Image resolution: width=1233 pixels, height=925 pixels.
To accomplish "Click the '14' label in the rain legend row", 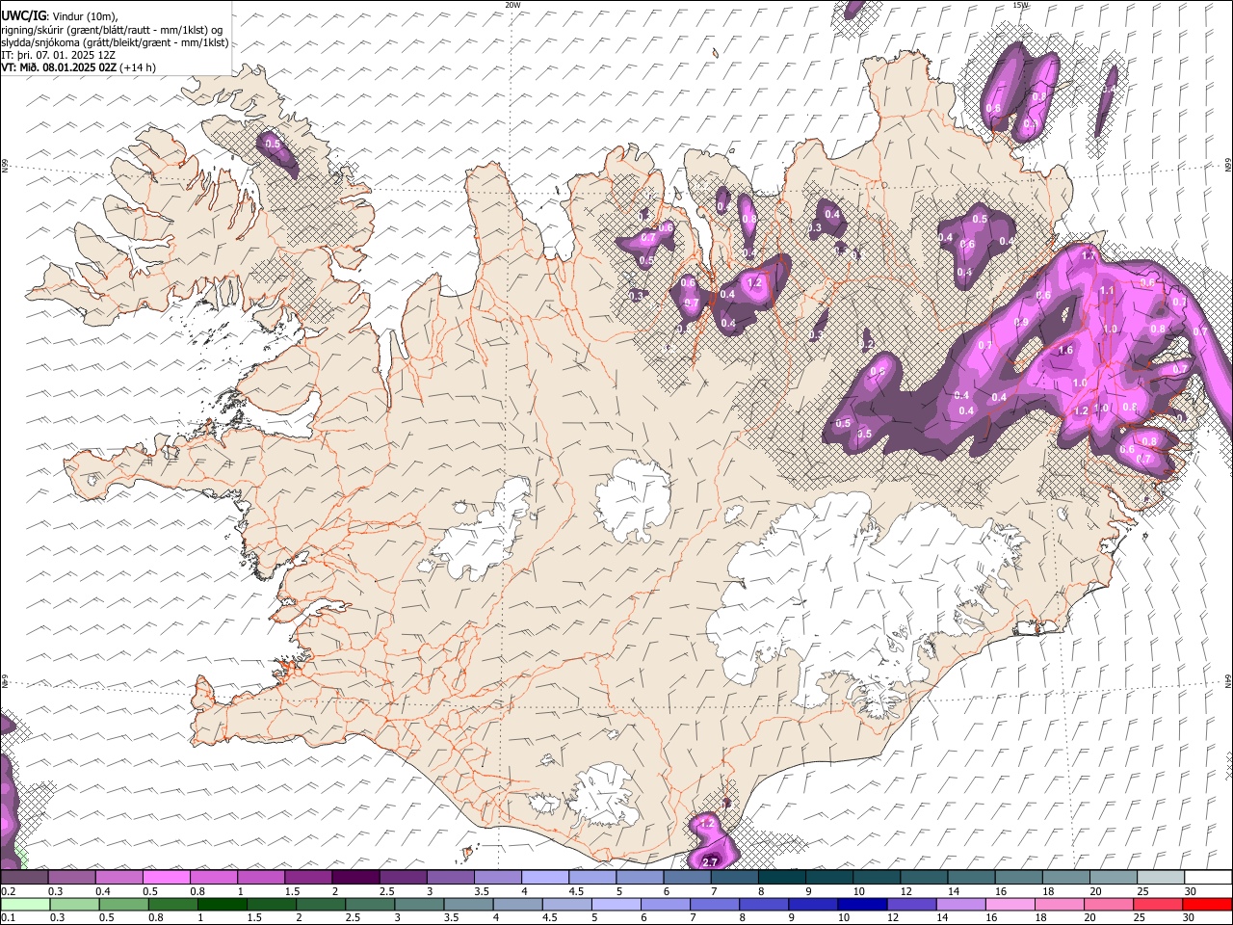I will pos(941,918).
